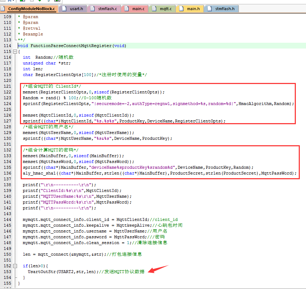Click the '/*组合MQTT的 CilentId*/' comment
306x289 pixels.
pyautogui.click(x=52, y=86)
